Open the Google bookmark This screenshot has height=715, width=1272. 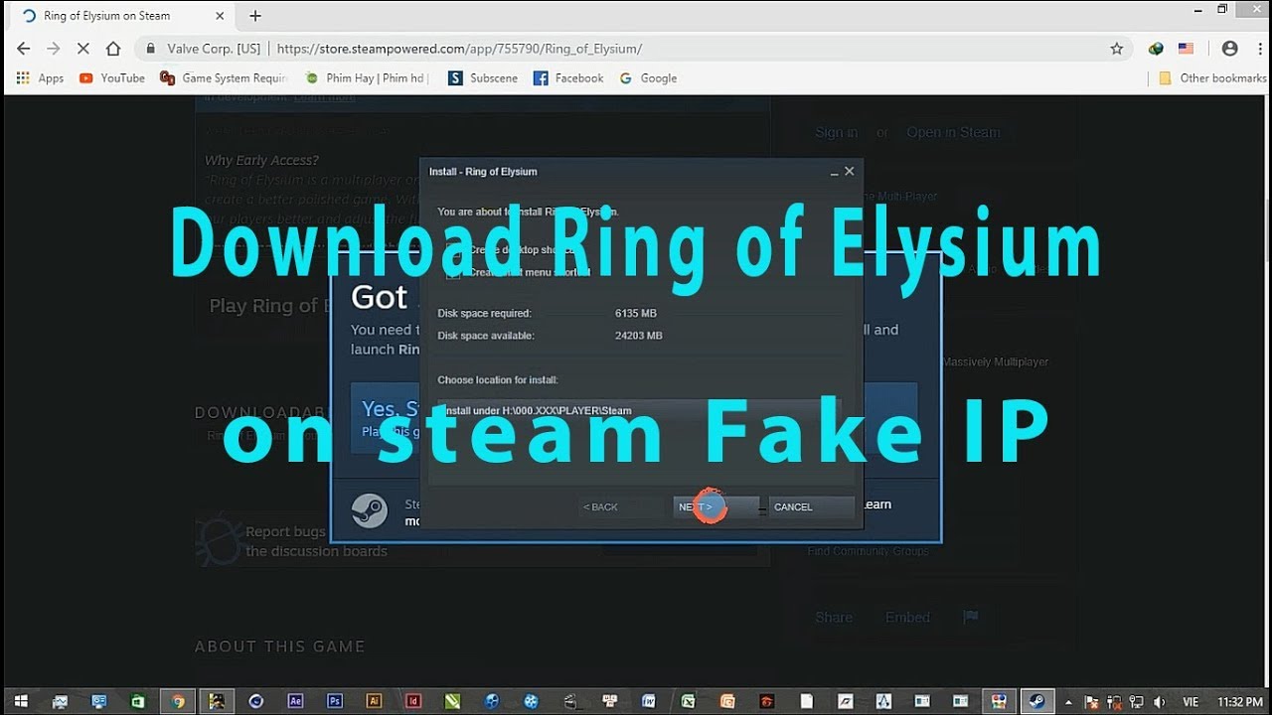click(648, 78)
